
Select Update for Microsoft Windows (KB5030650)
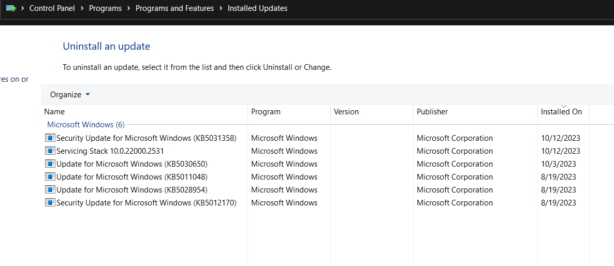(132, 164)
